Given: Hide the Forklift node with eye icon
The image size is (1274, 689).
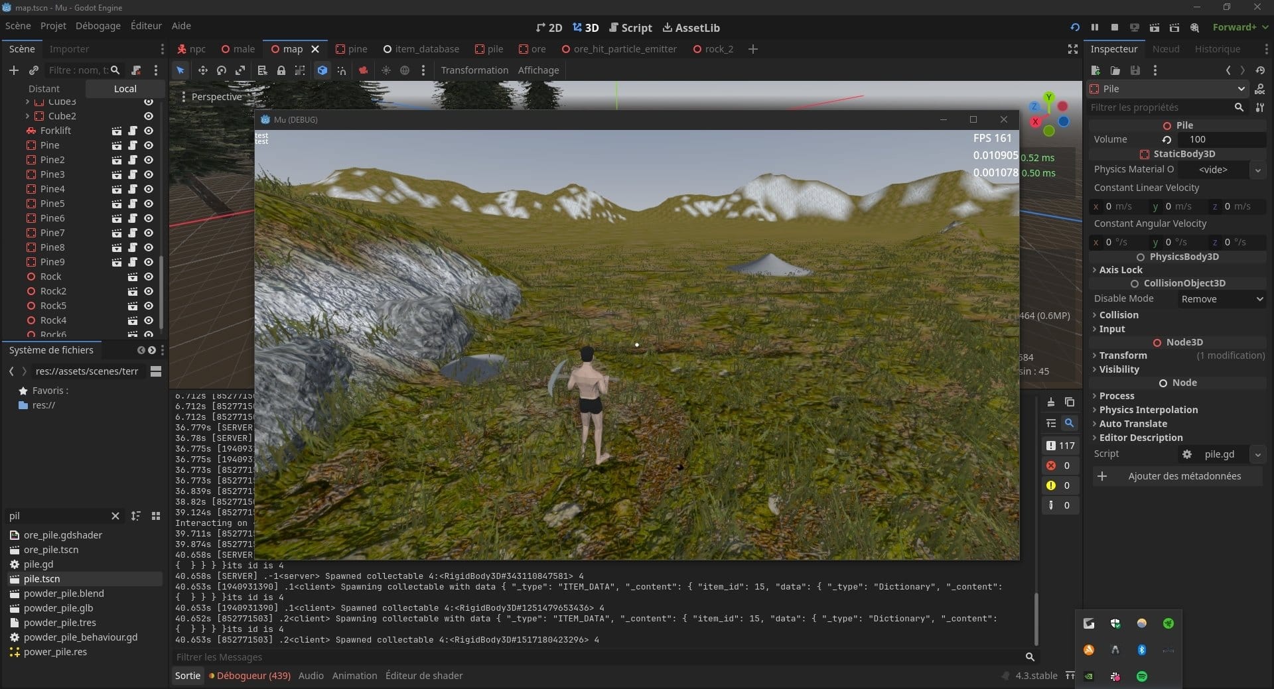Looking at the screenshot, I should pyautogui.click(x=149, y=131).
